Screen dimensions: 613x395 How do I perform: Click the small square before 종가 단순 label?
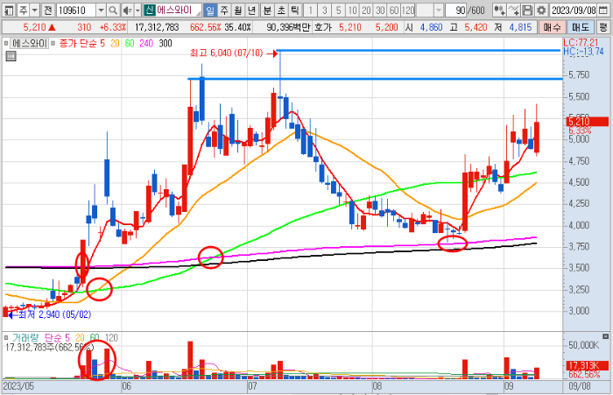(x=53, y=43)
